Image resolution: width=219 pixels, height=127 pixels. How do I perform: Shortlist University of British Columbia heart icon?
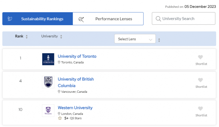point(200,80)
